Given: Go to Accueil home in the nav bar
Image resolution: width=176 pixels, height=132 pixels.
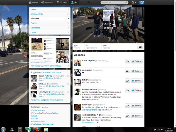Looking at the screenshot, I should coord(33,2).
